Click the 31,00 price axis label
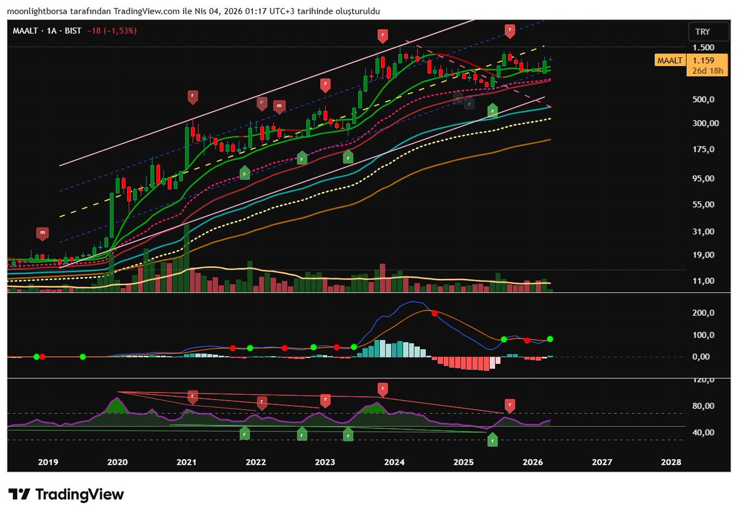Viewport: 738px width, 516px height. coord(703,232)
